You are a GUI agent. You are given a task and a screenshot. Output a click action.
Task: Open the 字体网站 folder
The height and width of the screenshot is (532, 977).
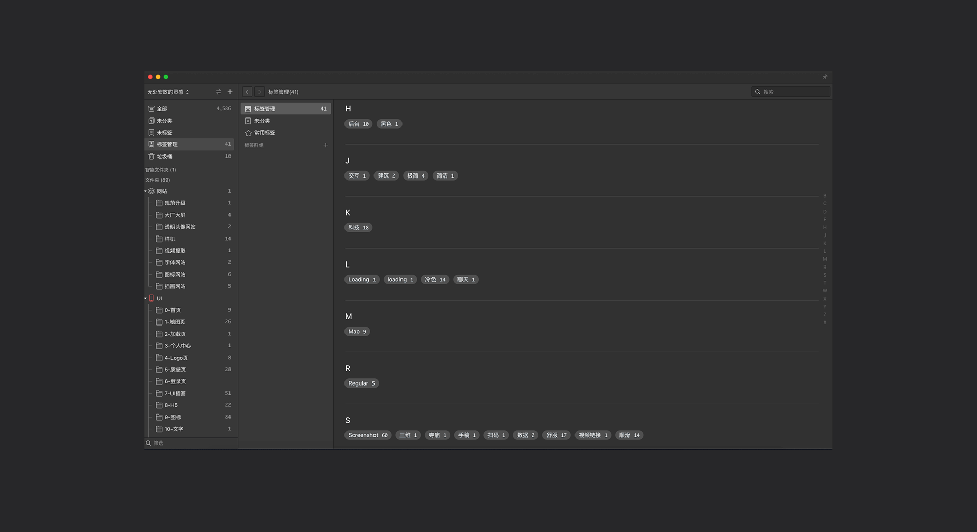[189, 262]
